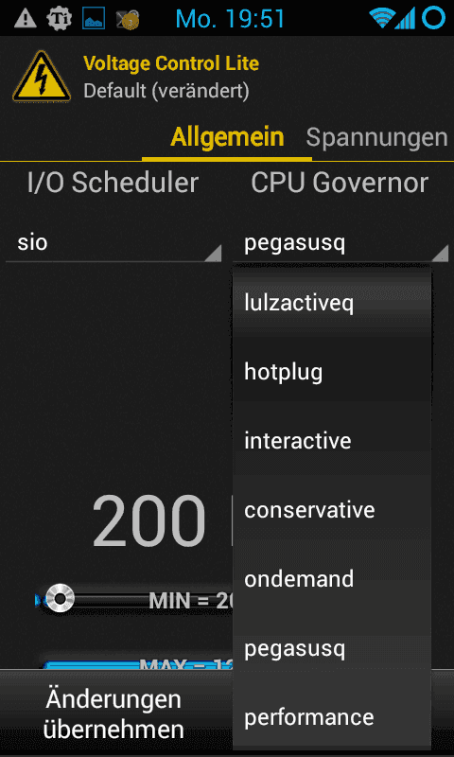
Task: Click the MIN frequency slider knob
Action: (60, 599)
